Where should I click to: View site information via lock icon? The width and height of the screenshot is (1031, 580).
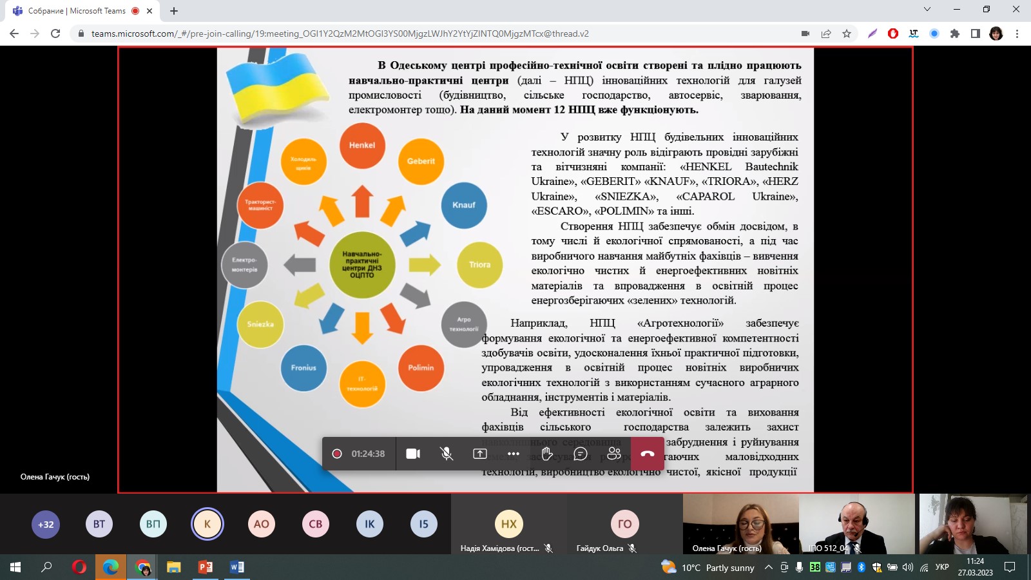81,34
